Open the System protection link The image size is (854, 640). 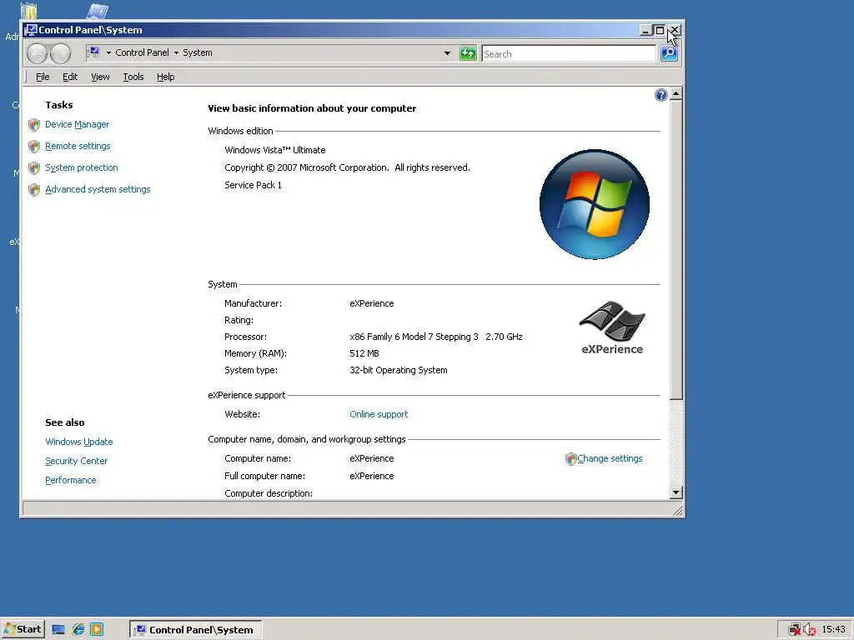[x=81, y=167]
